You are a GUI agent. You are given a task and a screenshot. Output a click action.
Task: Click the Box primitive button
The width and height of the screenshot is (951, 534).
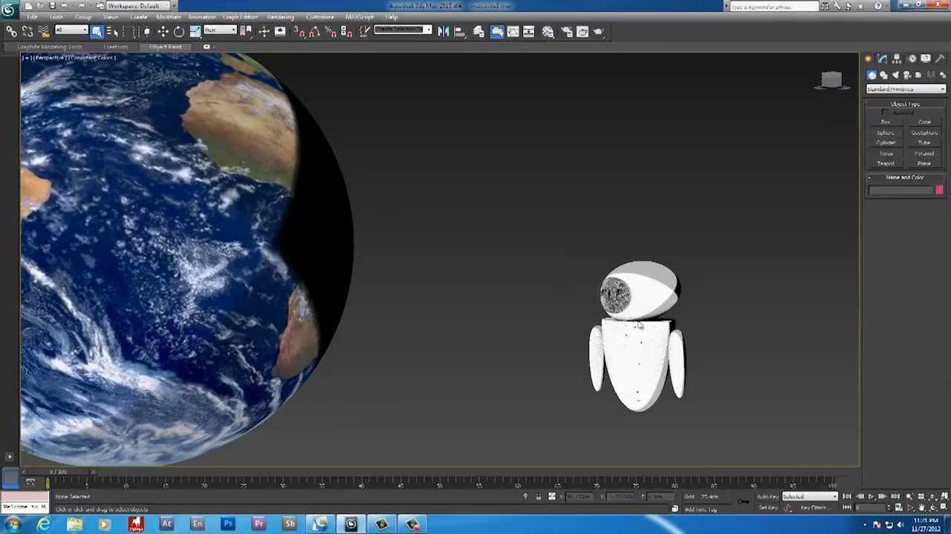(x=886, y=122)
